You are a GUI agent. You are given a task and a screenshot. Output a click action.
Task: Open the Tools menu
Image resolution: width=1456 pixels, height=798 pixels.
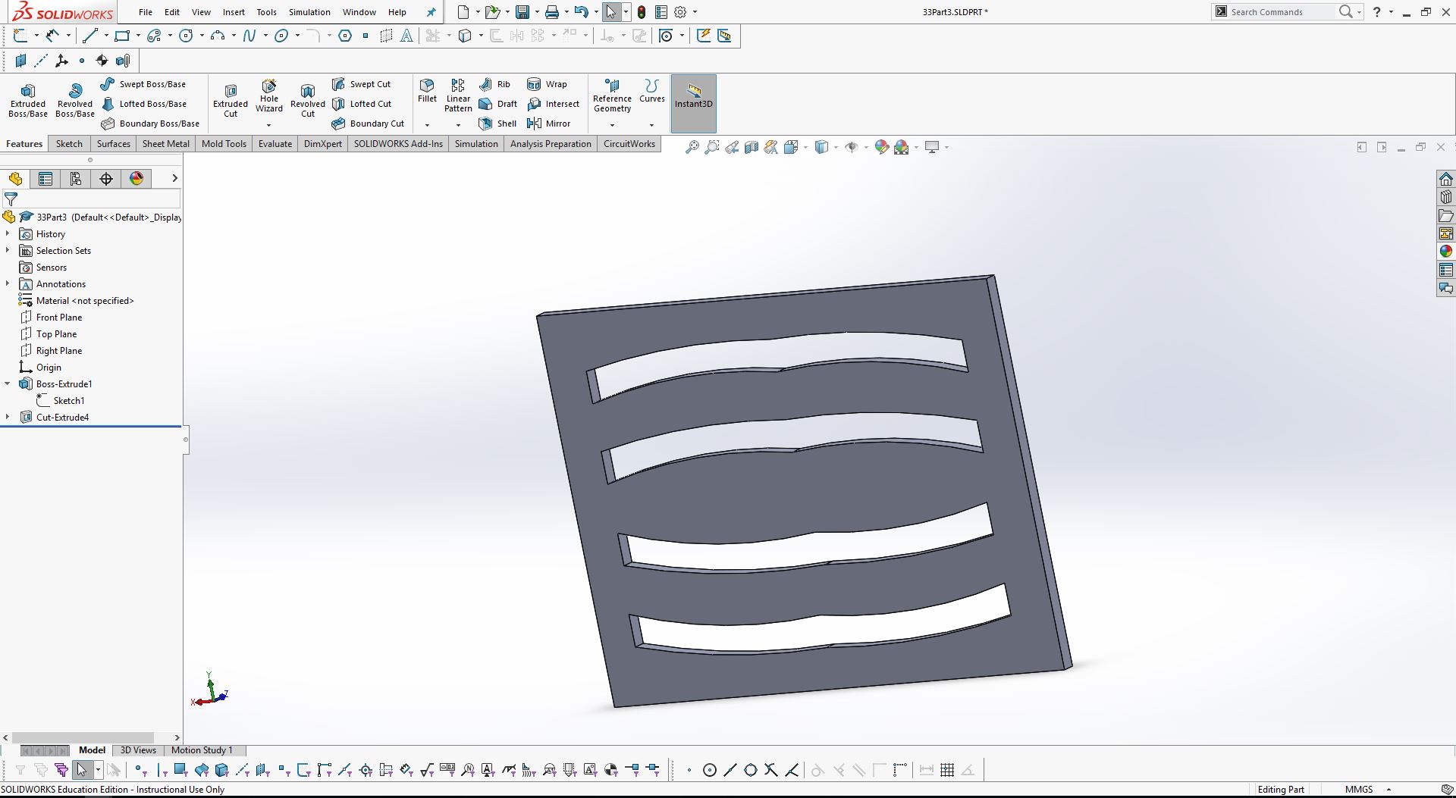(x=266, y=12)
